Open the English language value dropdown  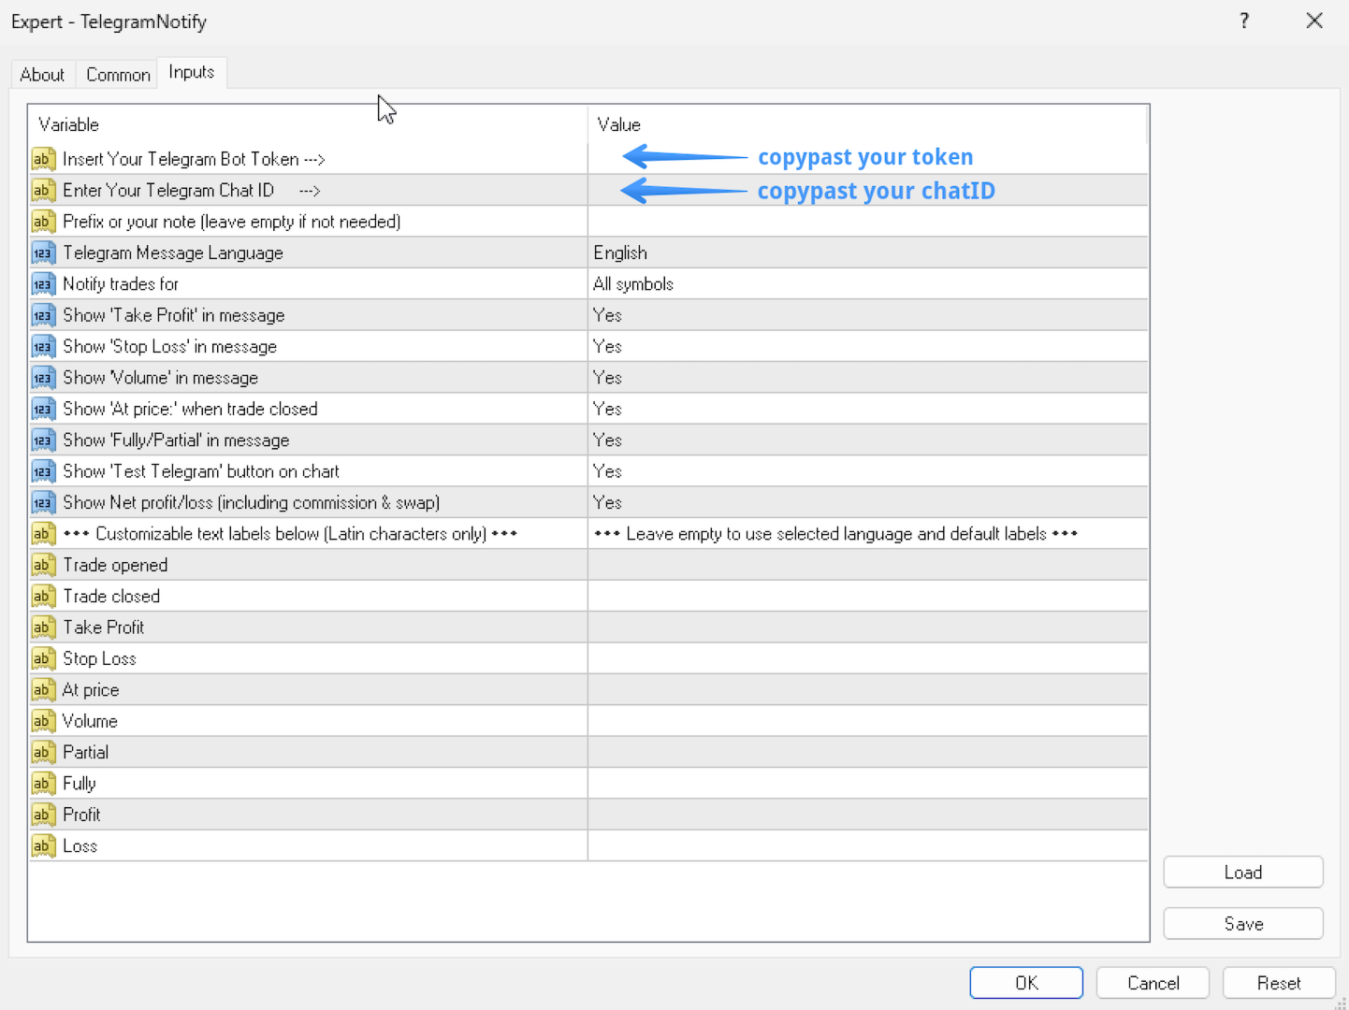(x=620, y=253)
